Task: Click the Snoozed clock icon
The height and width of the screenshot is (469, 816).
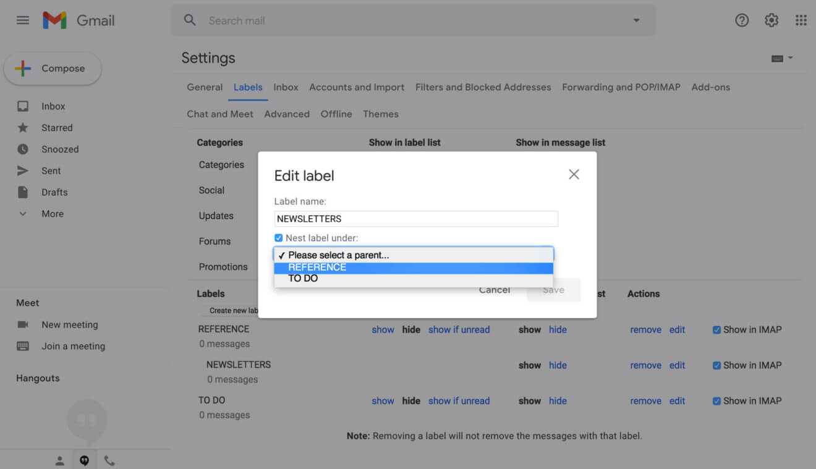Action: tap(23, 149)
